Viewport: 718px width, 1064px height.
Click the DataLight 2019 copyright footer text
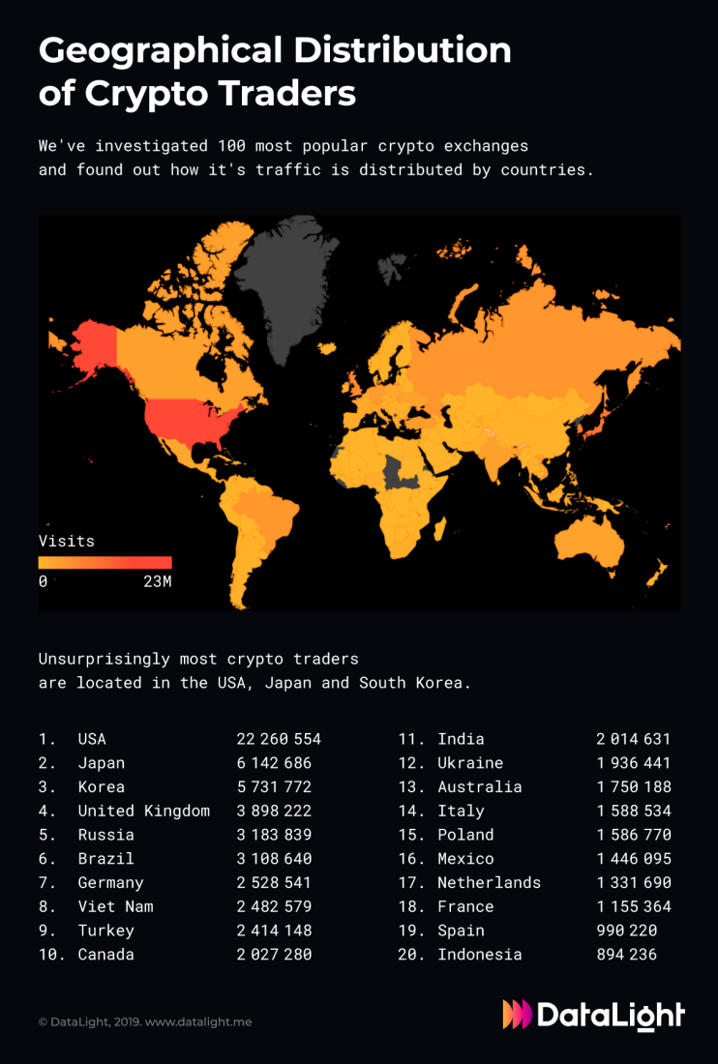click(x=145, y=1021)
